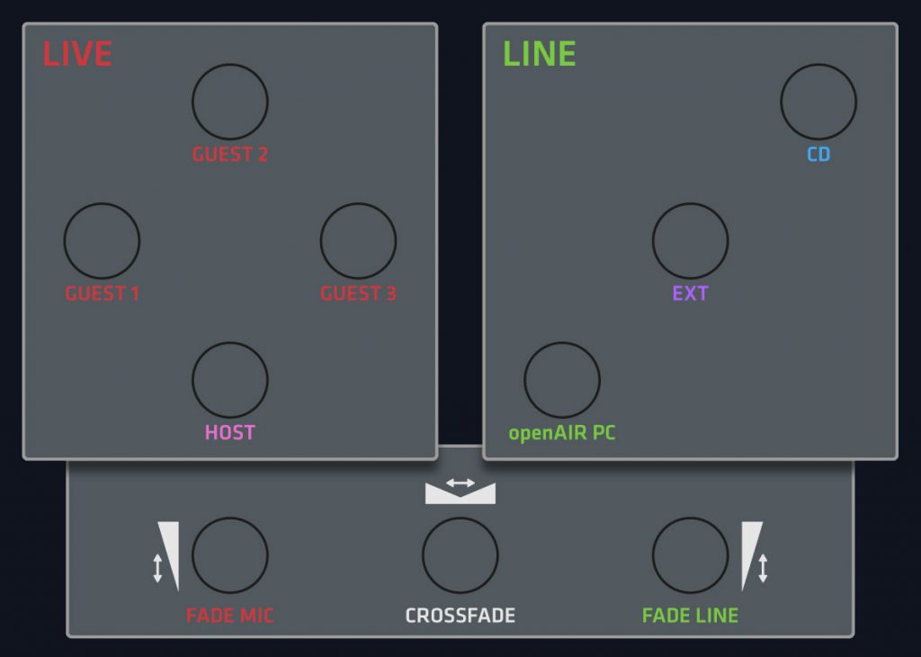
Task: Click the LINE panel heading
Action: [x=540, y=54]
